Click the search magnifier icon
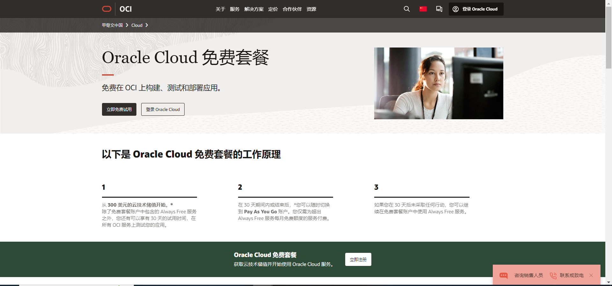 (x=407, y=9)
